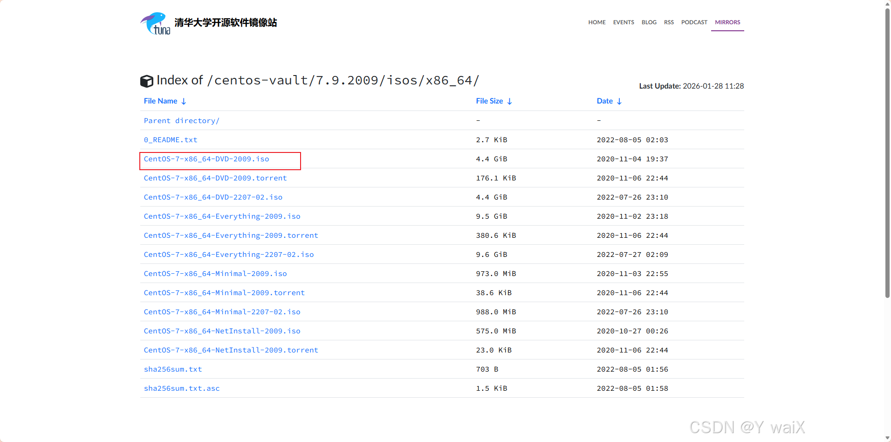891x442 pixels.
Task: Click the 38.6 KiB file size
Action: 494,293
